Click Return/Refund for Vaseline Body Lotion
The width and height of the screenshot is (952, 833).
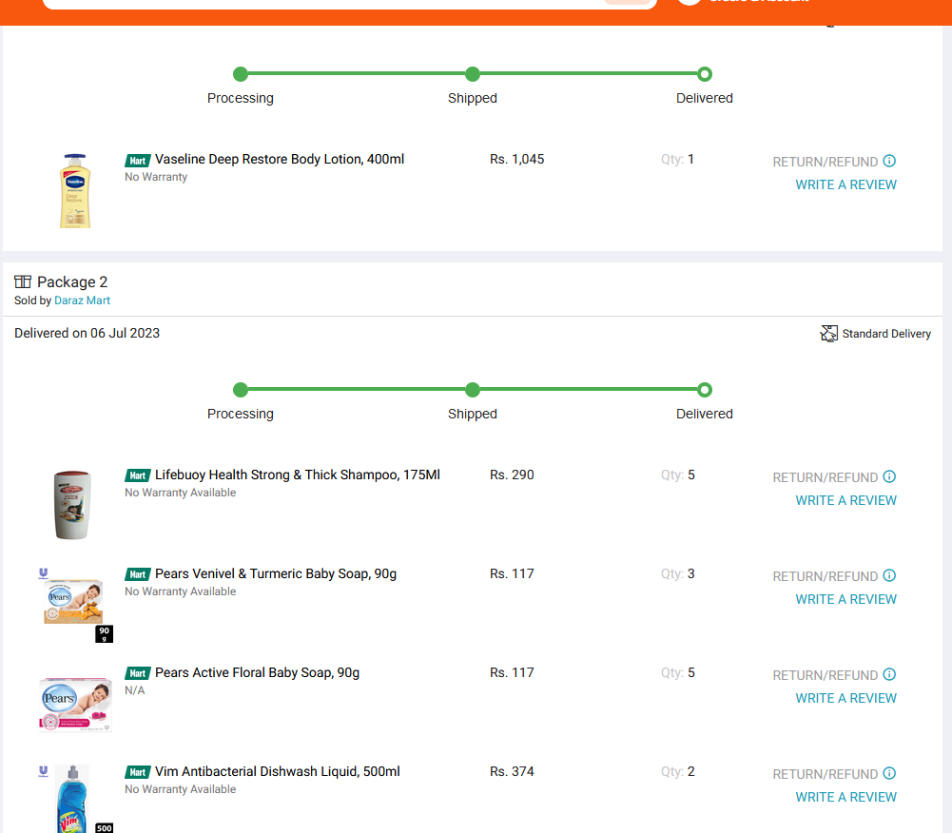click(x=826, y=162)
